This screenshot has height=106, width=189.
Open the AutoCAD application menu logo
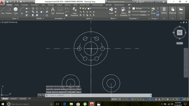(2, 2)
